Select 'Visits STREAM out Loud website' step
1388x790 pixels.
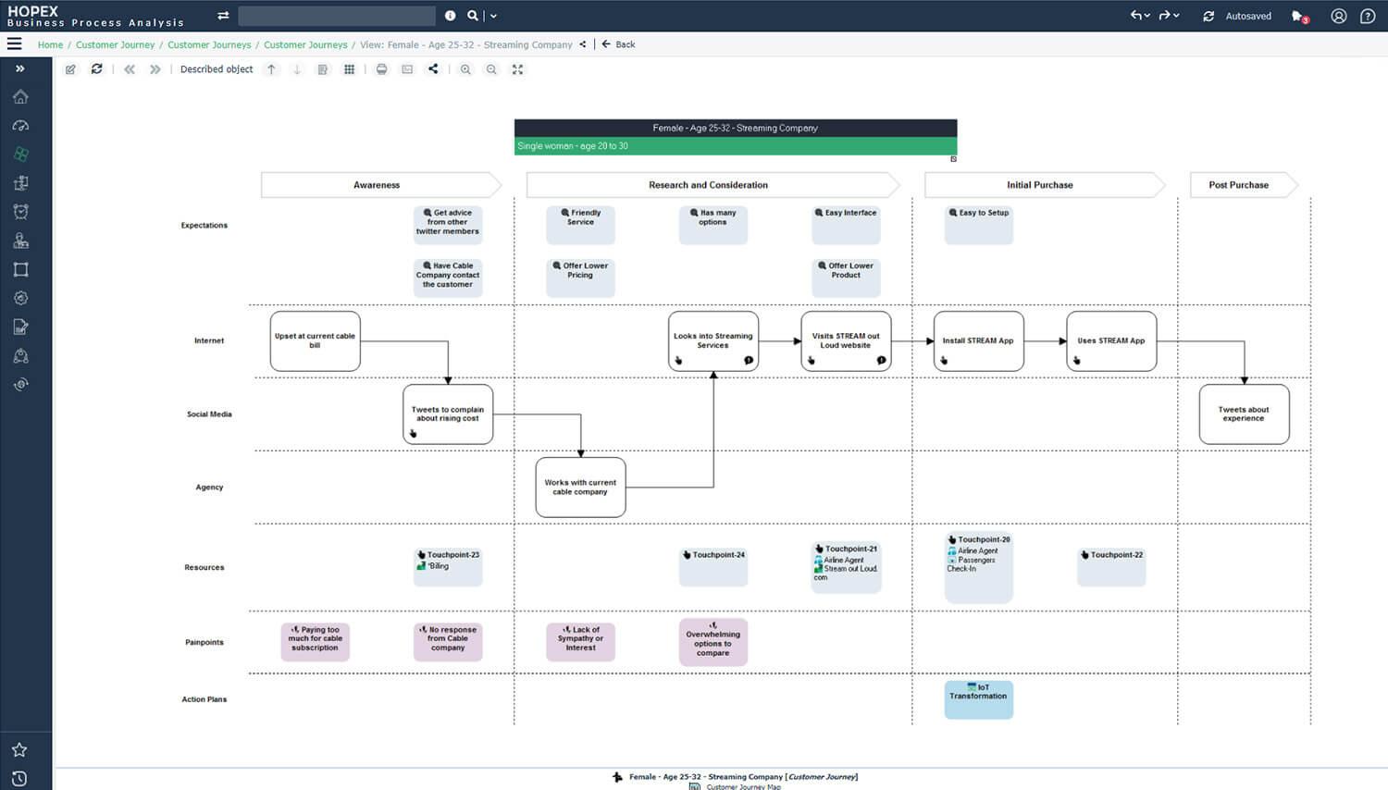(x=846, y=340)
